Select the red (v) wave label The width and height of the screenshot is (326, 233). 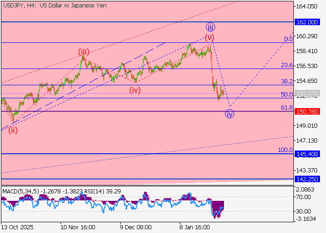(x=210, y=37)
